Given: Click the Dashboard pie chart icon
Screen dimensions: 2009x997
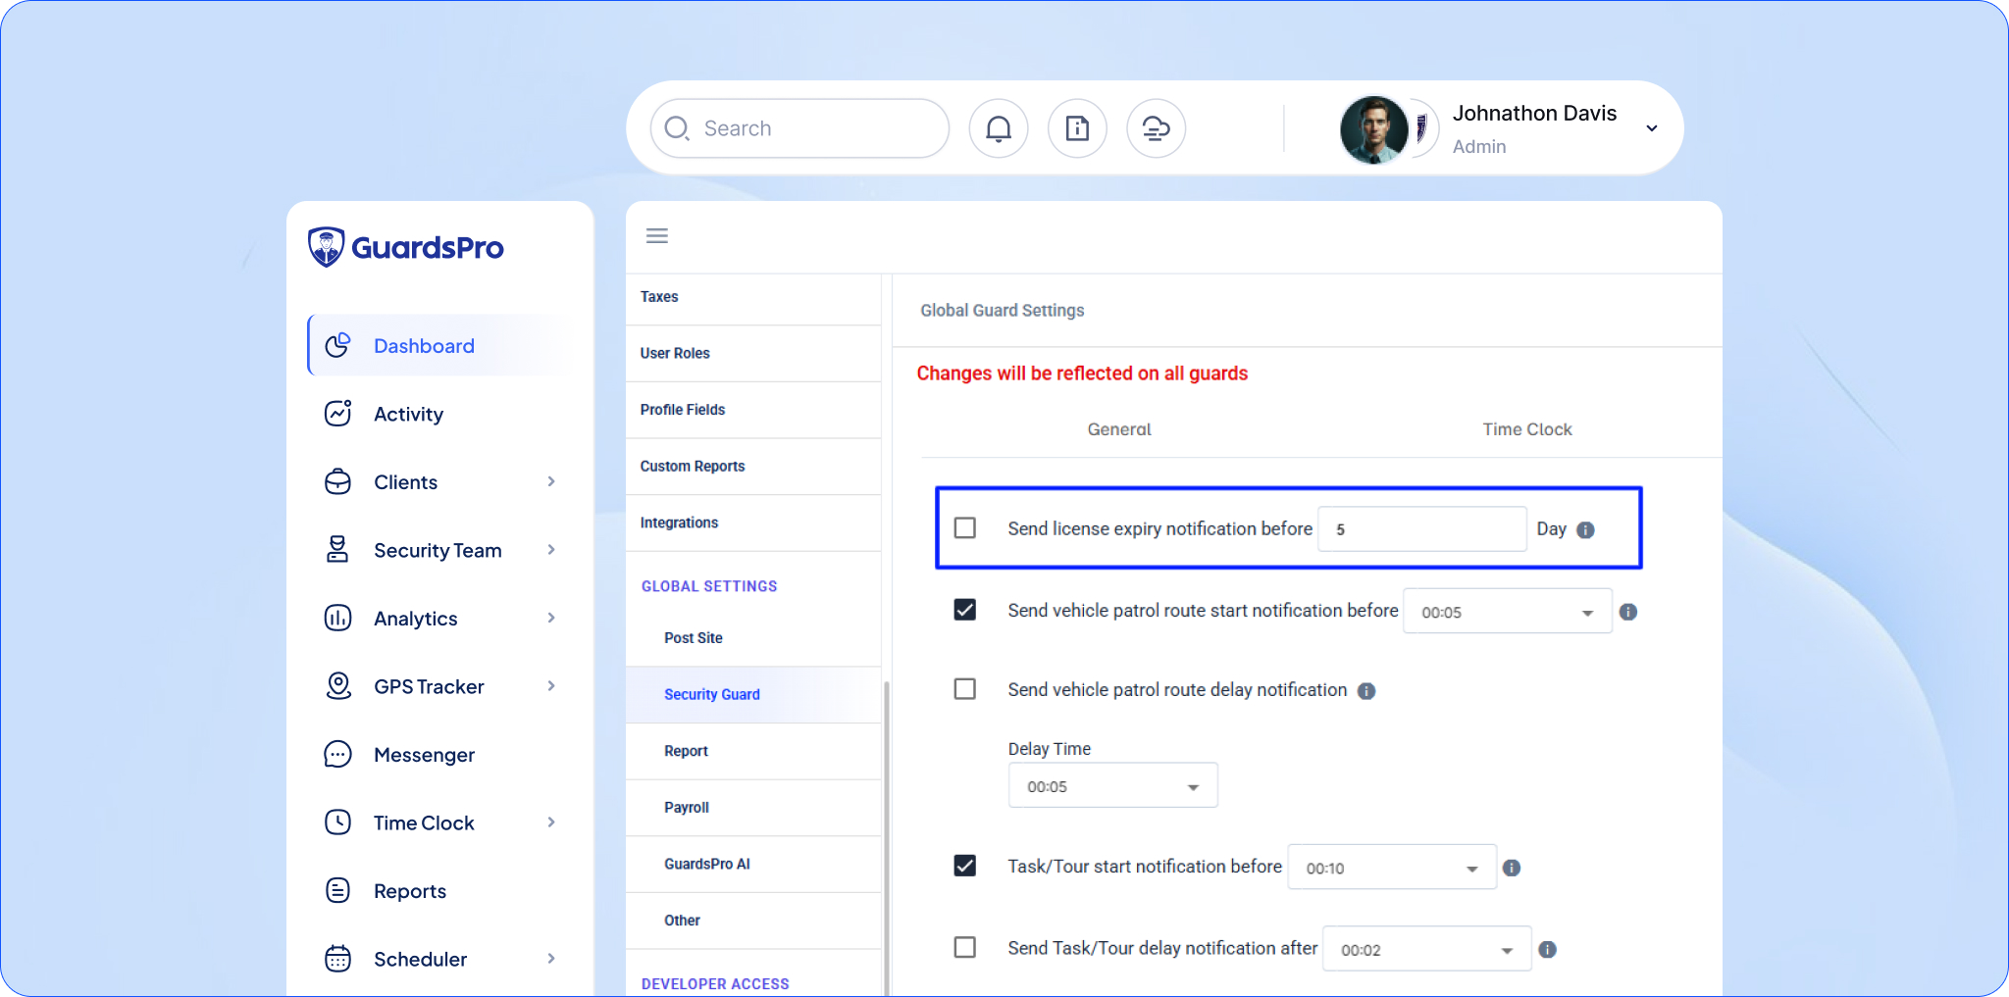Looking at the screenshot, I should tap(337, 345).
